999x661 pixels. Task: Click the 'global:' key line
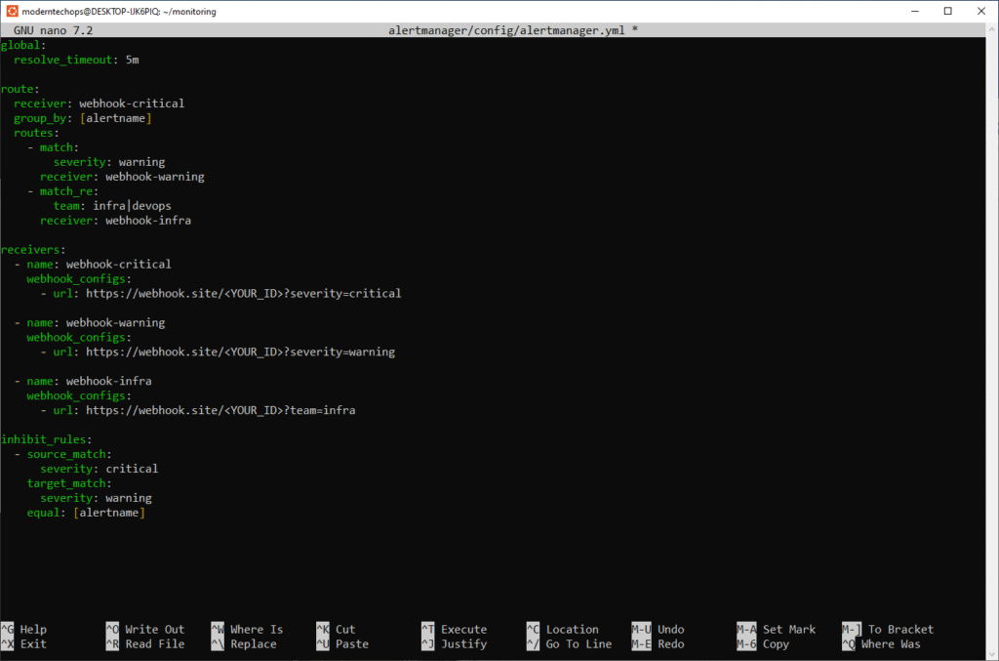[23, 45]
